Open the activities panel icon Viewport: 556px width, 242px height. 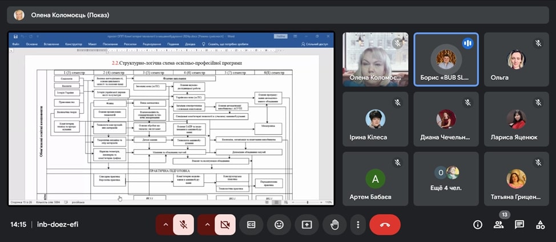tap(541, 224)
